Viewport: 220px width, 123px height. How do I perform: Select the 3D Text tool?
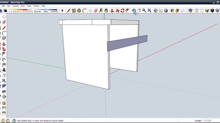click(4, 70)
